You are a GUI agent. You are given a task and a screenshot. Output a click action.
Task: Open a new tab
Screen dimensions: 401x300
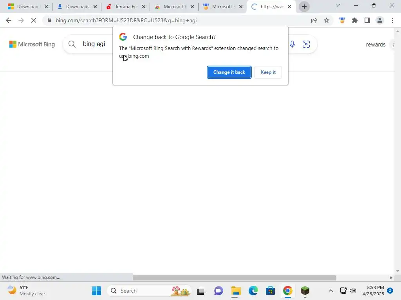pyautogui.click(x=304, y=7)
